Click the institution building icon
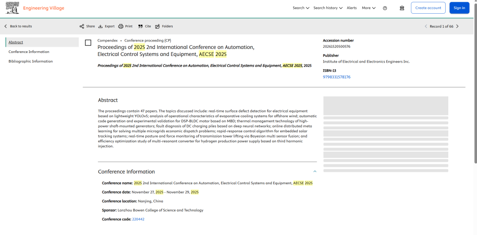This screenshot has width=477, height=235. tap(402, 8)
